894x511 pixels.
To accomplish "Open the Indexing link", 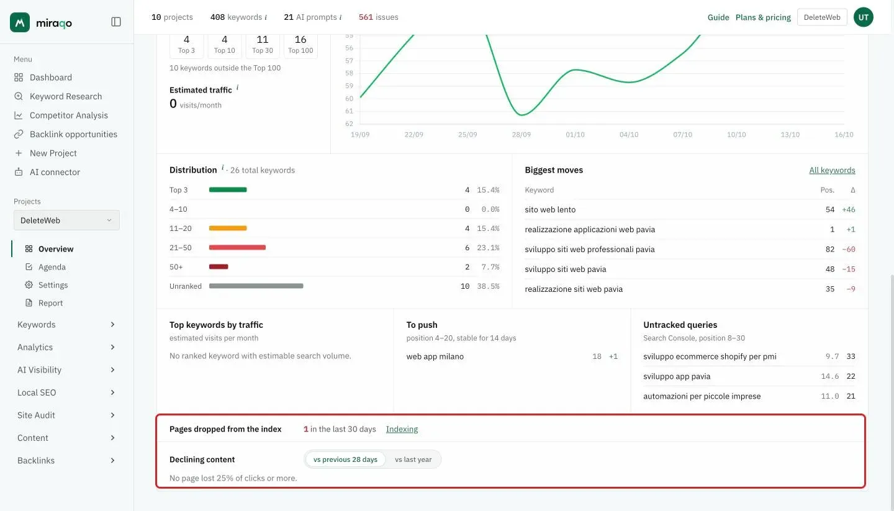I will click(402, 429).
